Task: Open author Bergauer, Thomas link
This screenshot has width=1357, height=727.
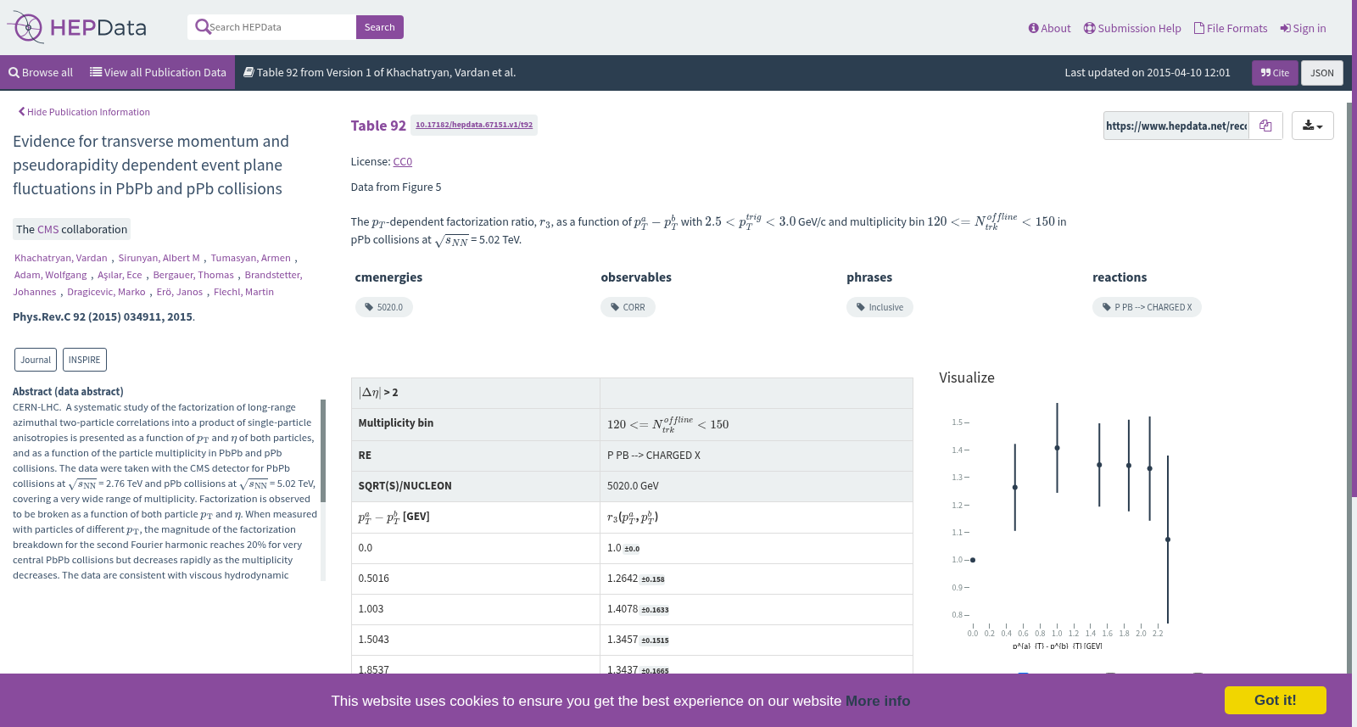Action: coord(193,275)
